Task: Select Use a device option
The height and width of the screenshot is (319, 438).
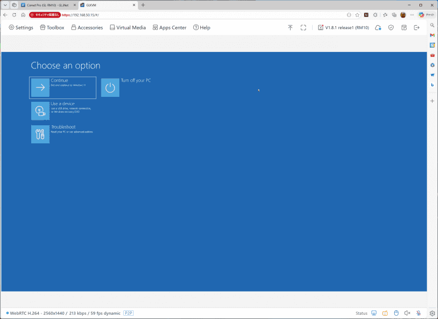Action: [x=61, y=111]
